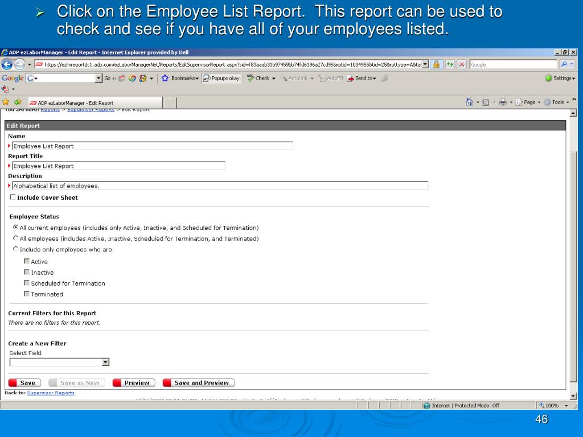Open the Page menu
The image size is (583, 437).
click(528, 102)
